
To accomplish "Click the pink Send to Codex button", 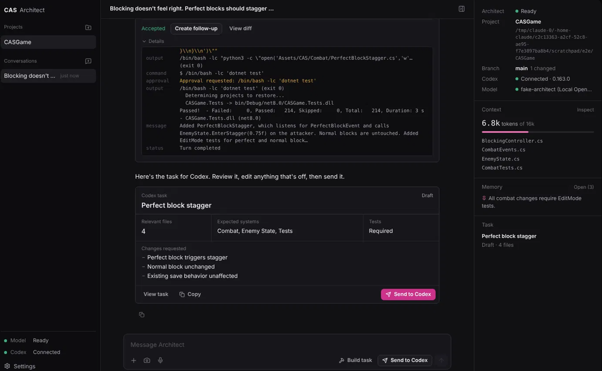I will (x=408, y=294).
